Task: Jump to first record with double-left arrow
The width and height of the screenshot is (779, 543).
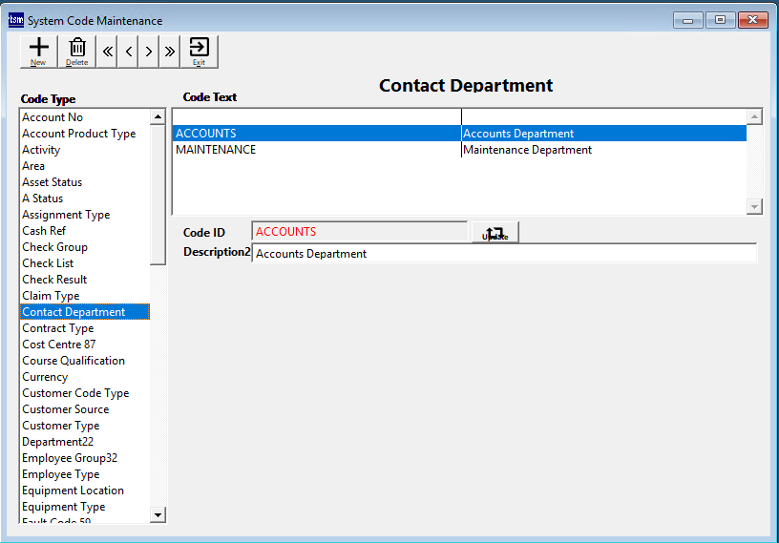Action: tap(107, 52)
